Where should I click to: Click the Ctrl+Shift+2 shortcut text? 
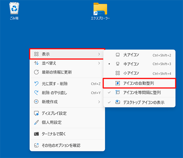click(162, 55)
